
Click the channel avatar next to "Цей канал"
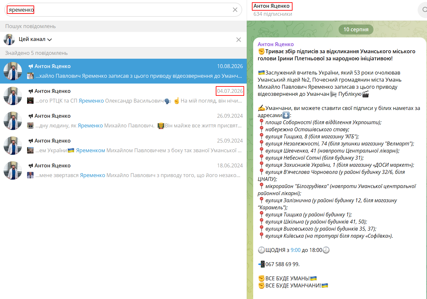(9, 40)
